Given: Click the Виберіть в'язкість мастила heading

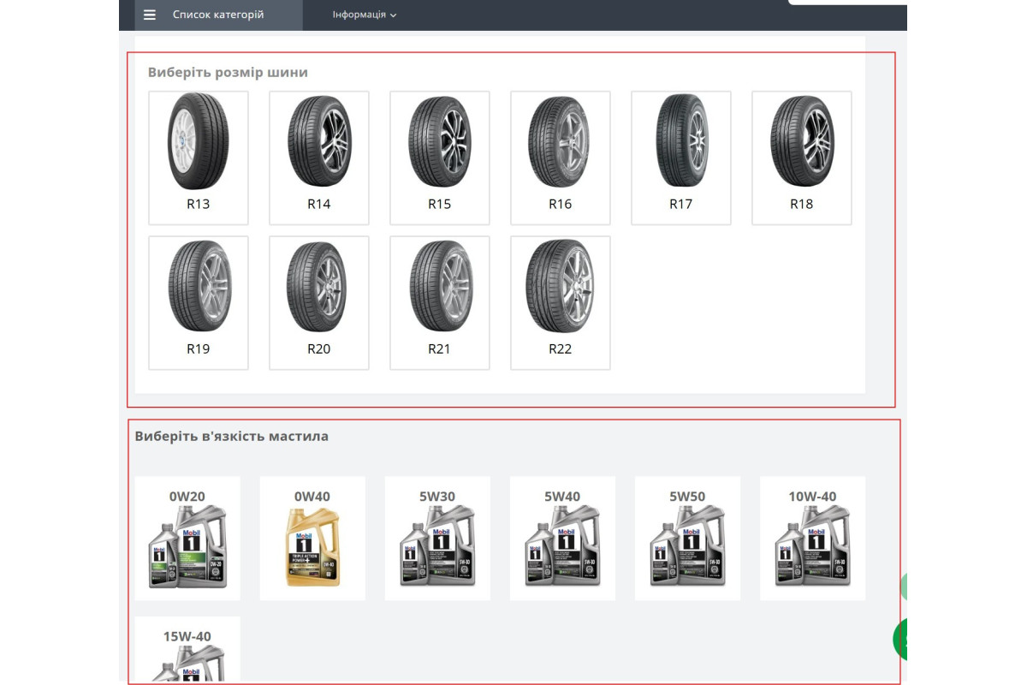Looking at the screenshot, I should (231, 436).
